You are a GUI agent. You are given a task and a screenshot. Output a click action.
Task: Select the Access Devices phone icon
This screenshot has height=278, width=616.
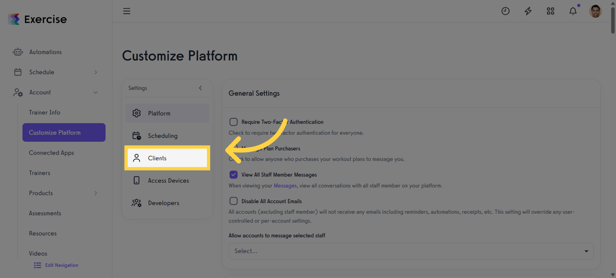[137, 180]
